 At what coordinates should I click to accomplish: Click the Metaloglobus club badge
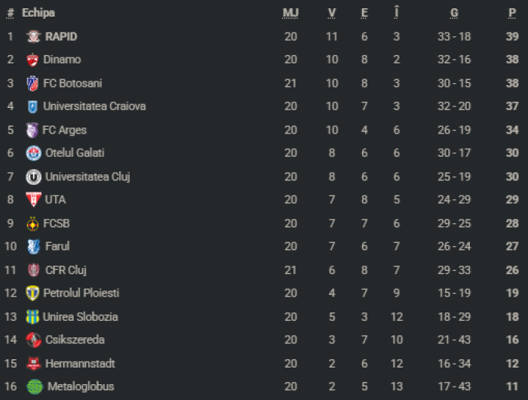(x=35, y=386)
